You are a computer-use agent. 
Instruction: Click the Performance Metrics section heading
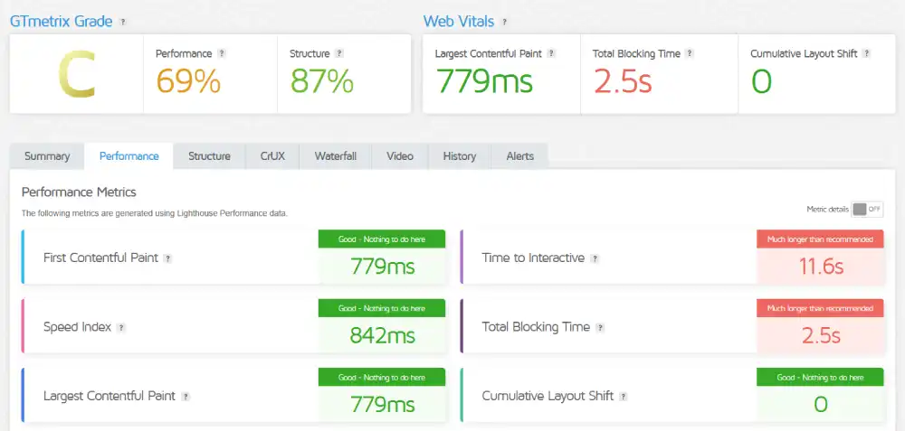[x=79, y=192]
